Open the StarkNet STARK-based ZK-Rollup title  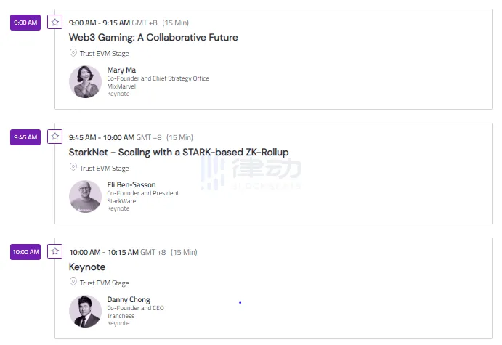(x=179, y=153)
